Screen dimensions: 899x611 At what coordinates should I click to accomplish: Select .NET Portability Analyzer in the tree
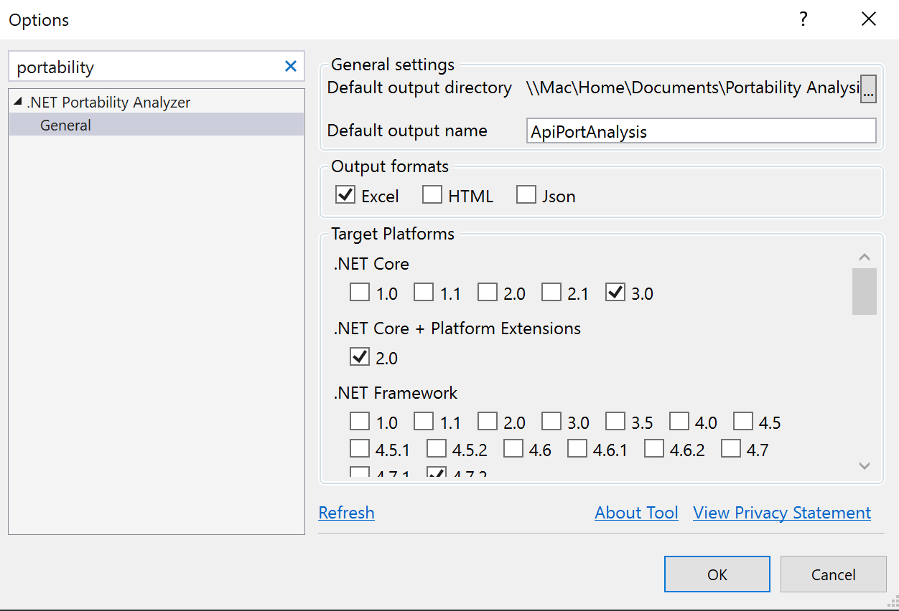click(x=108, y=102)
